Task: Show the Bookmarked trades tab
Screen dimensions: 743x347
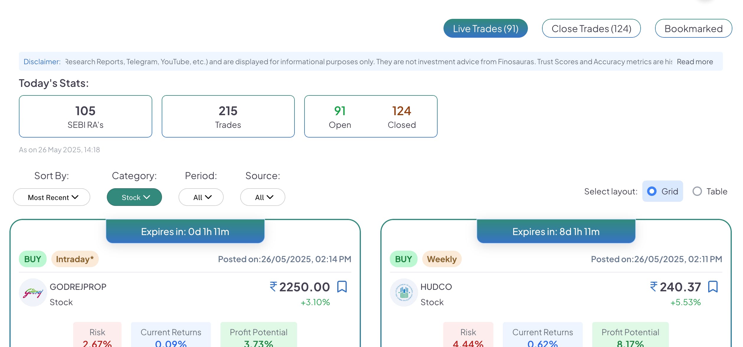Action: tap(693, 28)
